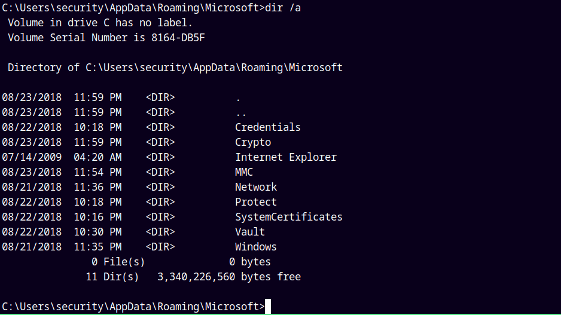Viewport: 561px width, 315px height.
Task: Click the Windows folder name
Action: pos(255,247)
